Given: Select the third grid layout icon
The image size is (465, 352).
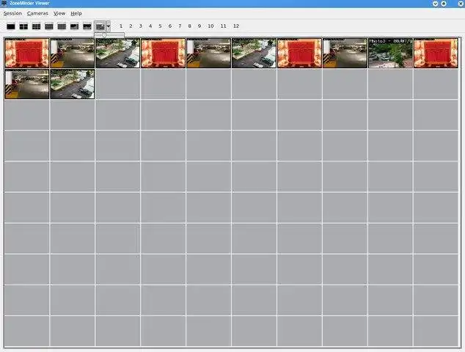Looking at the screenshot, I should (36, 26).
